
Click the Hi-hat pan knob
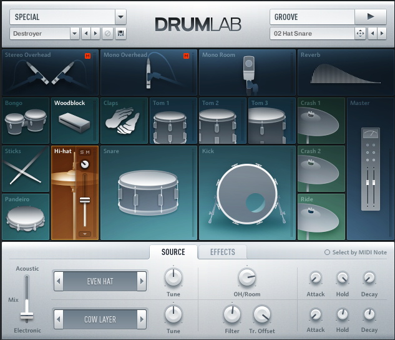pos(85,164)
